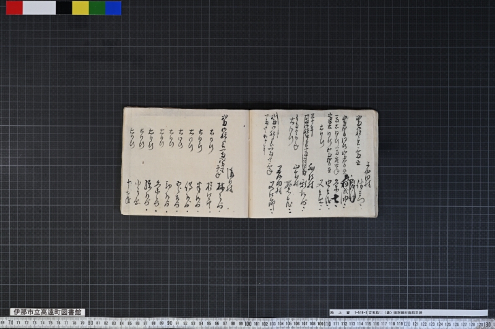The width and height of the screenshot is (495, 329).
Task: Click the green patch on the color chart
Action: tap(97, 8)
